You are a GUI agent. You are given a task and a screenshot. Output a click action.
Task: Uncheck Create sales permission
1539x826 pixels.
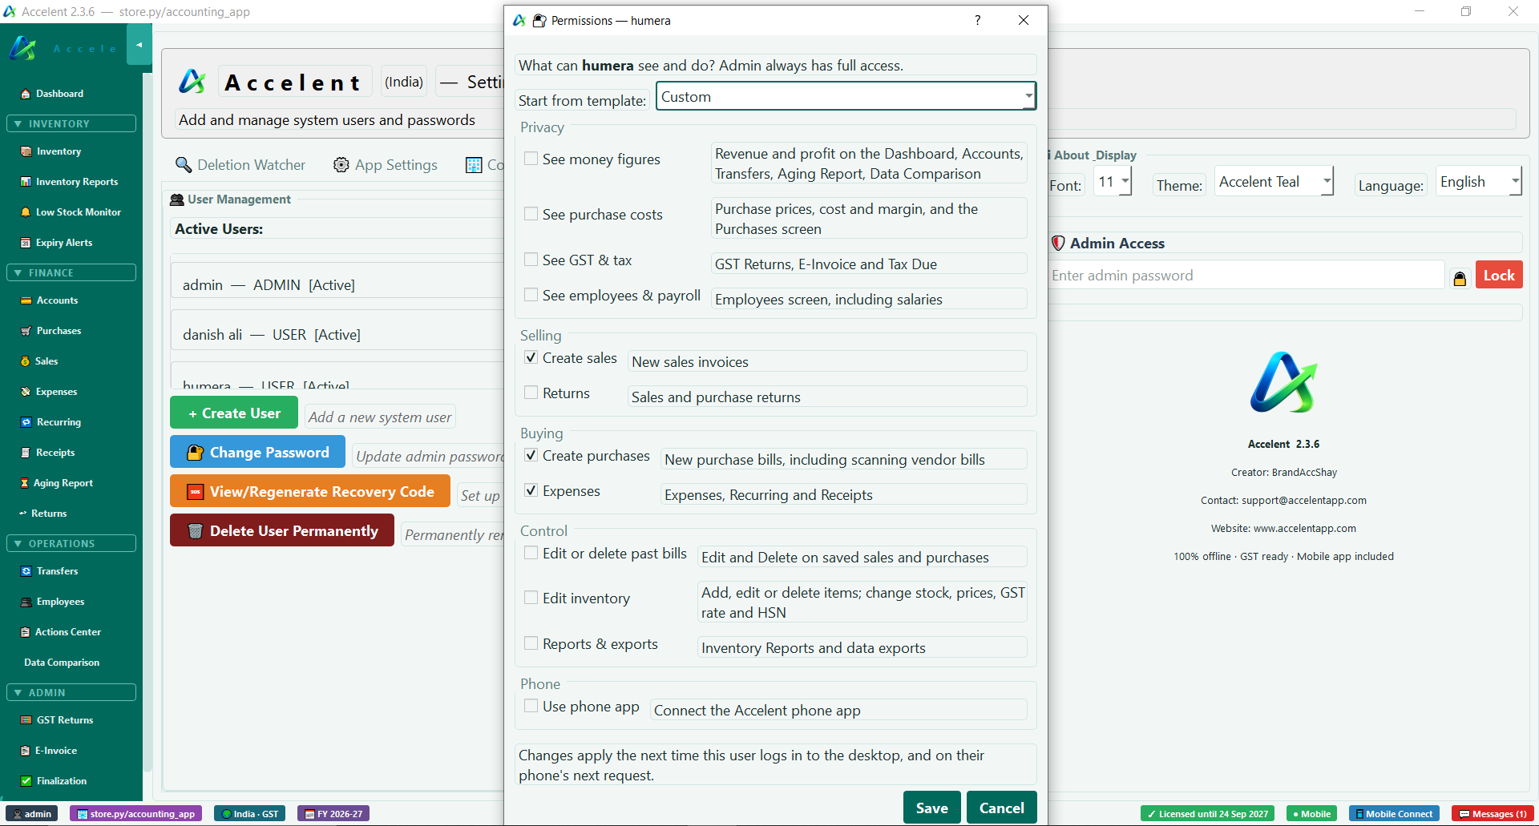click(x=531, y=357)
